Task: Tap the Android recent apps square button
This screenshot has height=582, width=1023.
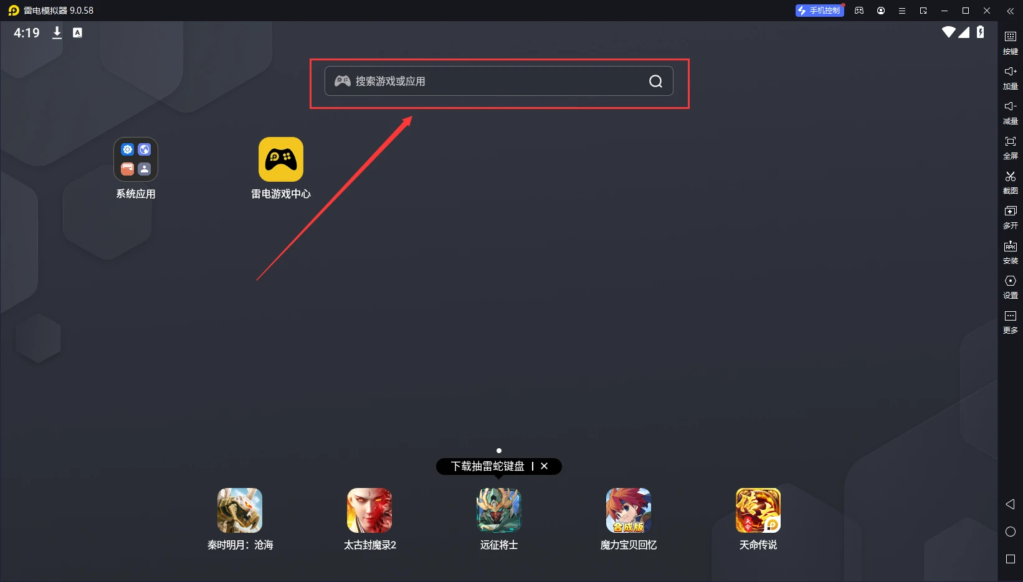Action: pyautogui.click(x=1011, y=559)
